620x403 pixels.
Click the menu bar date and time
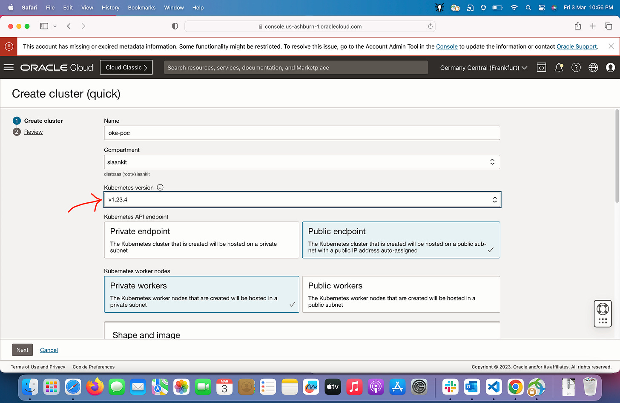(588, 8)
